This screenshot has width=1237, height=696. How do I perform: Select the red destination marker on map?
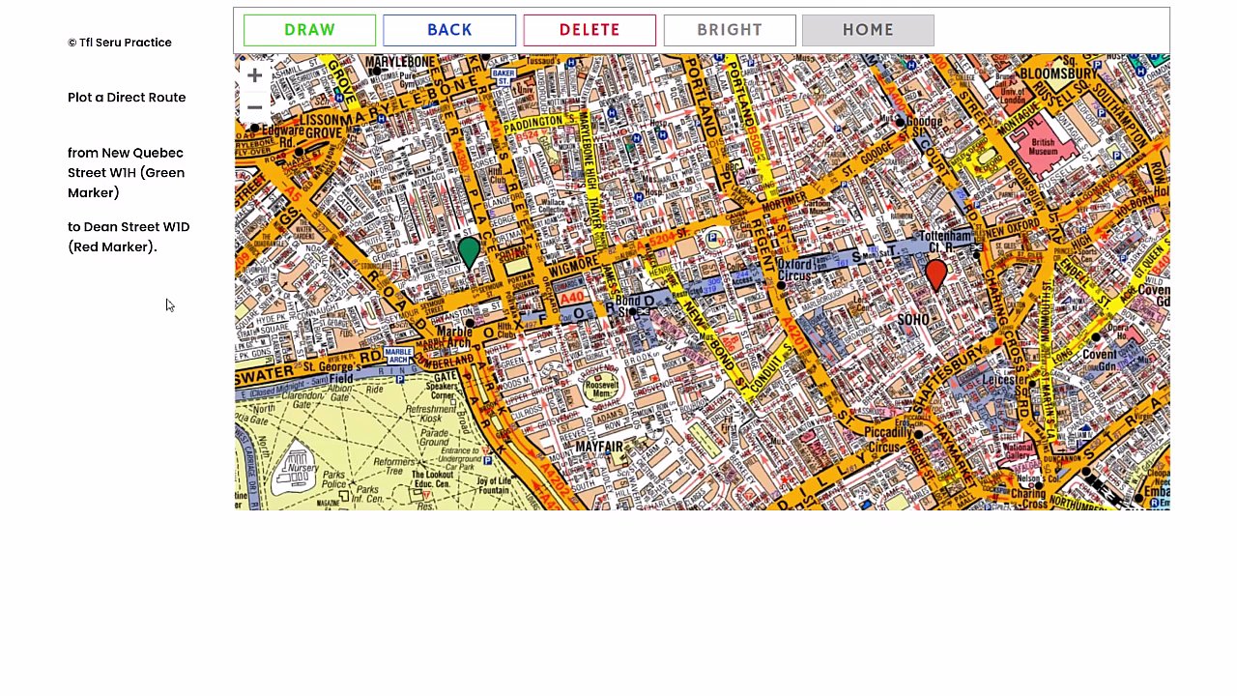click(x=935, y=275)
